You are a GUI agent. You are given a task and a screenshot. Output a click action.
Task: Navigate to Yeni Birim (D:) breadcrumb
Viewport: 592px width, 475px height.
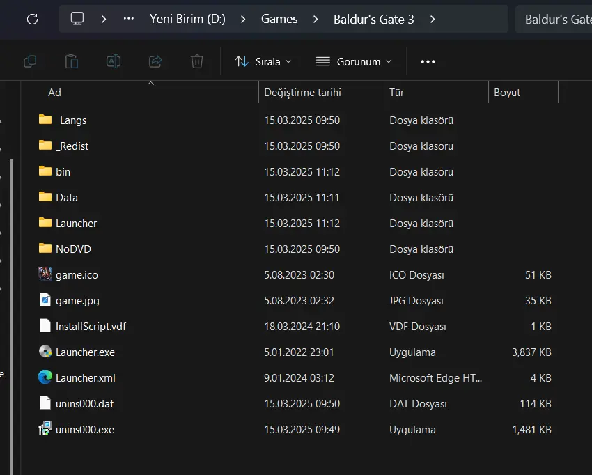[187, 19]
